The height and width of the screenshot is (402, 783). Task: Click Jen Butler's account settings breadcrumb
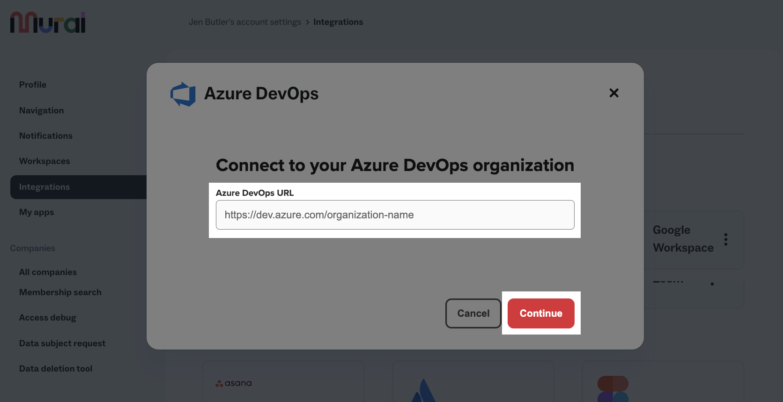(245, 22)
